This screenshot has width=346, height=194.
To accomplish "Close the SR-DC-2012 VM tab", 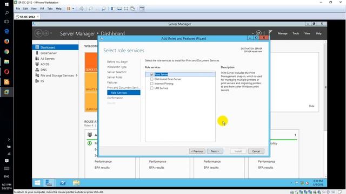I will point(38,17).
